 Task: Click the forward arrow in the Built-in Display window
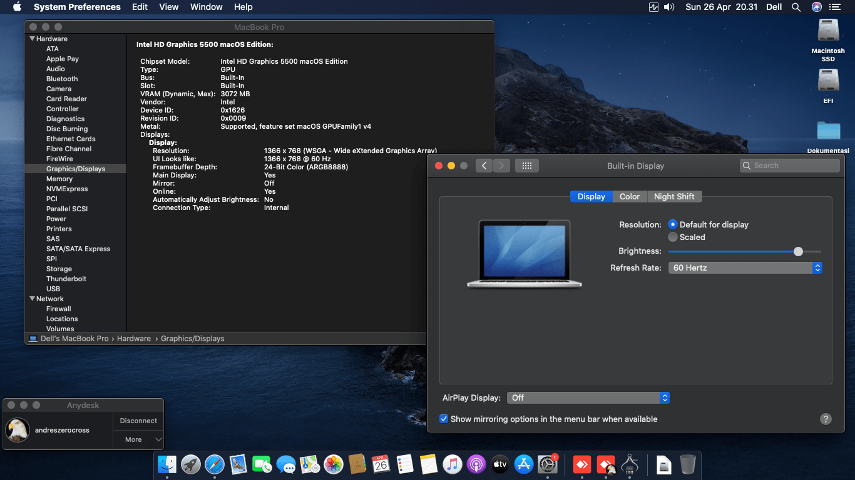(501, 166)
